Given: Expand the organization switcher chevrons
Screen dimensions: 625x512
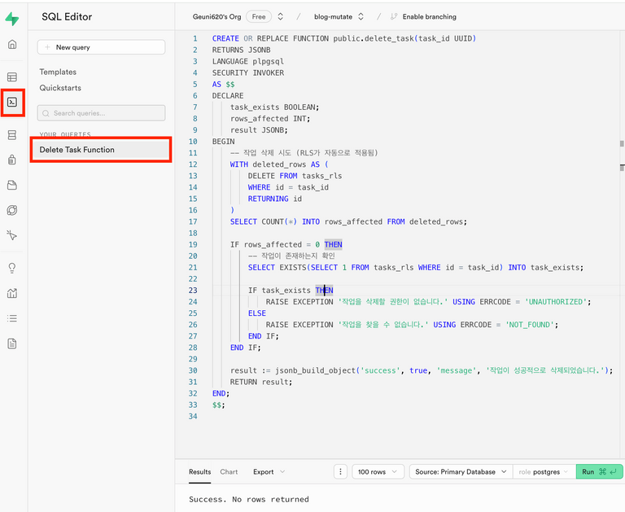Looking at the screenshot, I should (281, 17).
